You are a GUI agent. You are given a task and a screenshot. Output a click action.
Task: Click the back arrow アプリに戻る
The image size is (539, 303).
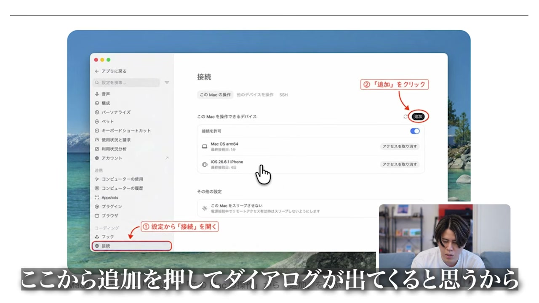pos(111,71)
